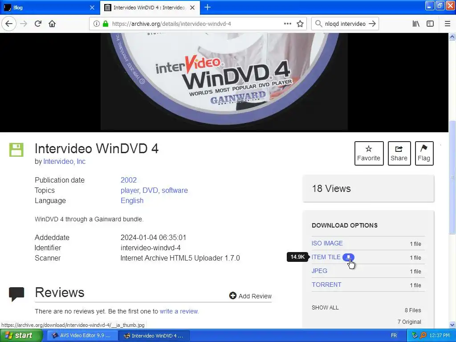Screen dimensions: 456x342
Task: Switch to the Blog tab
Action: (49, 8)
